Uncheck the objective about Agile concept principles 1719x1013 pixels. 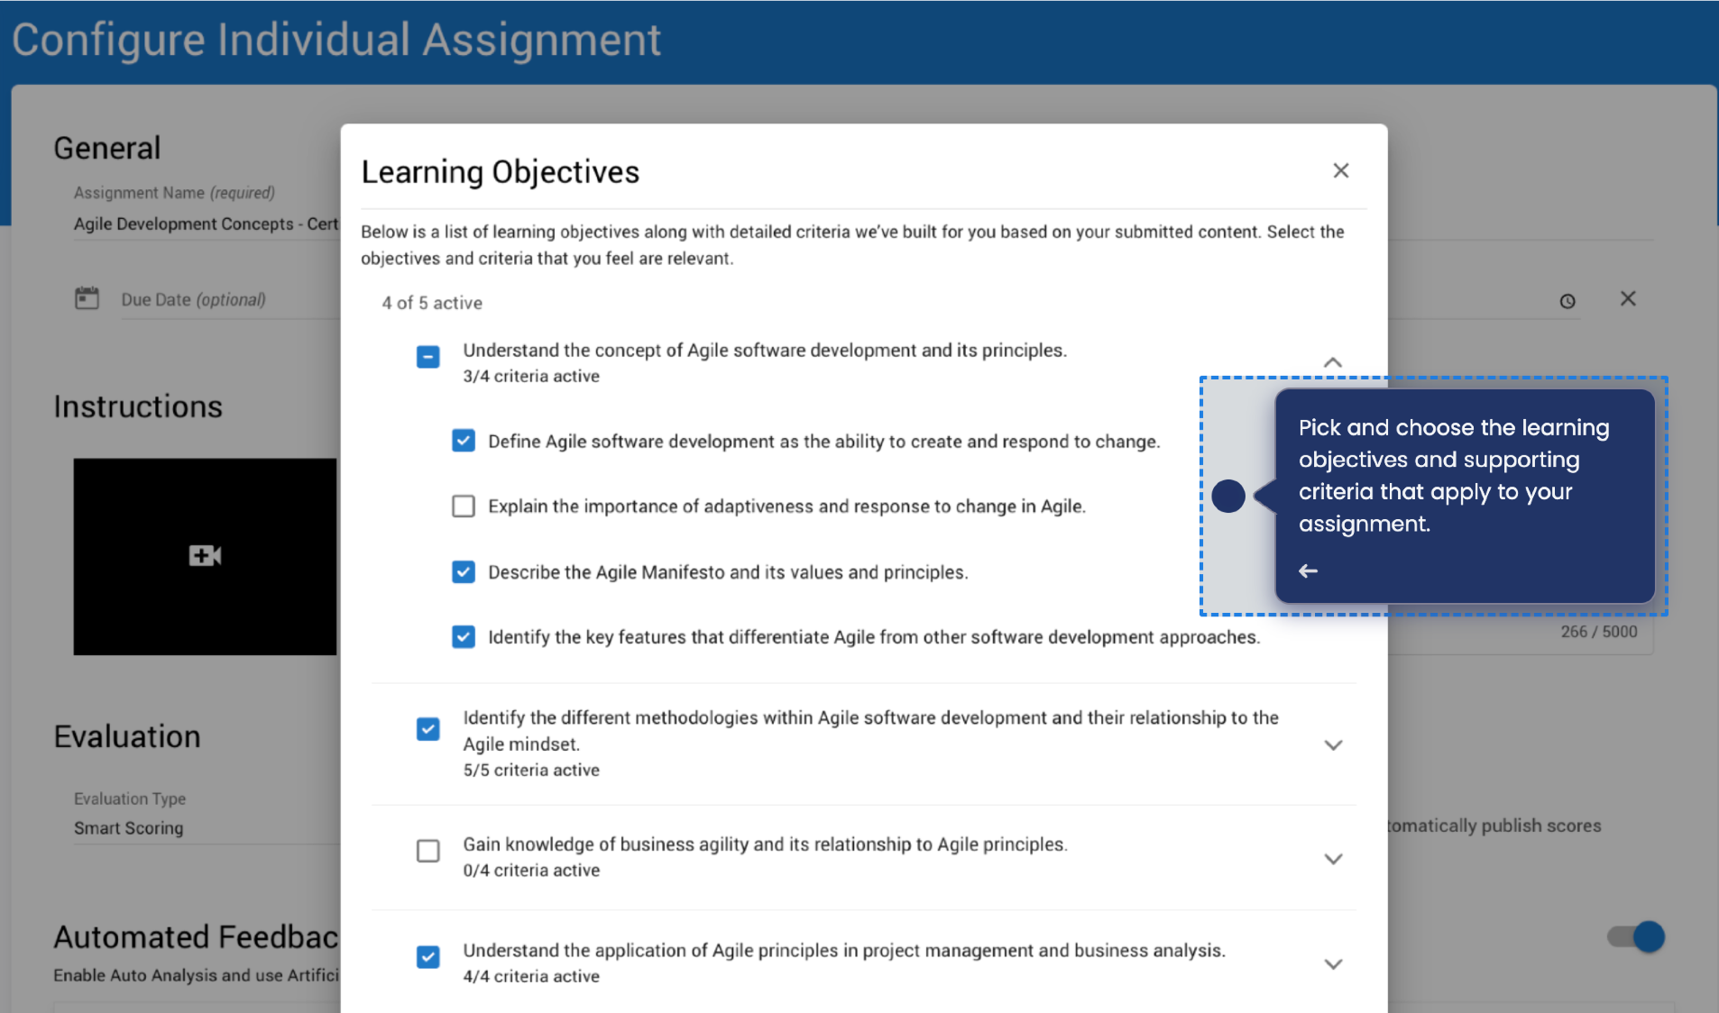pos(427,357)
